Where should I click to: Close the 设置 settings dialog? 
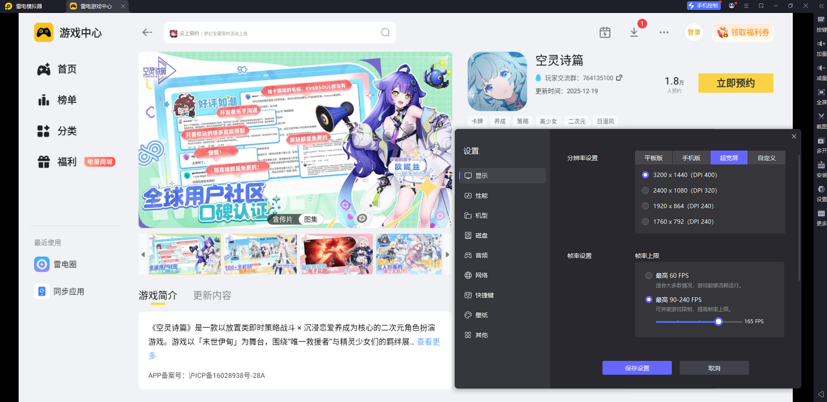[x=794, y=136]
